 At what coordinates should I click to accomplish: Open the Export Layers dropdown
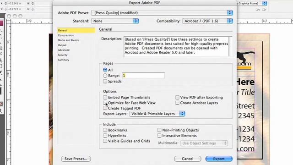click(157, 114)
